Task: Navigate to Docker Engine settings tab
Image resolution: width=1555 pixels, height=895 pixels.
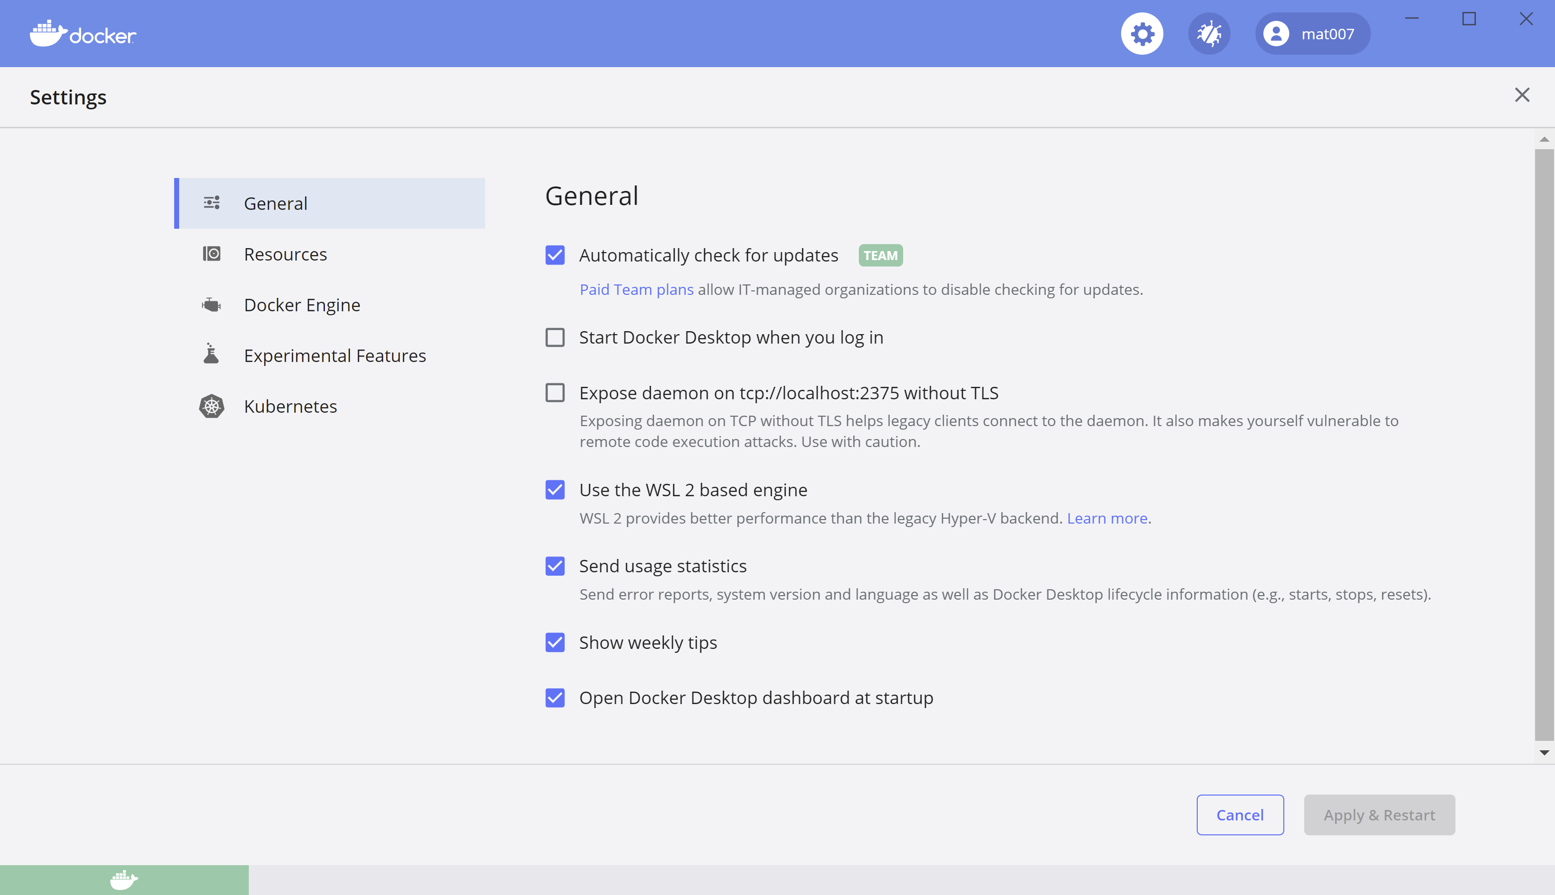Action: click(302, 304)
